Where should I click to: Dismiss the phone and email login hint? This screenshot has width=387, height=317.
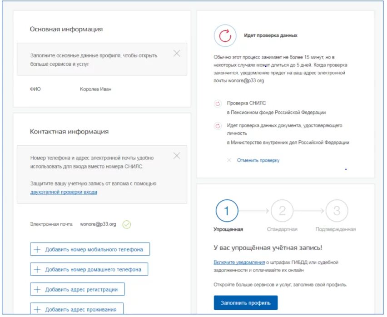click(x=177, y=156)
